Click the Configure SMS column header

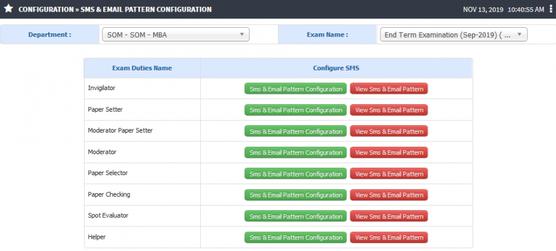coord(336,68)
